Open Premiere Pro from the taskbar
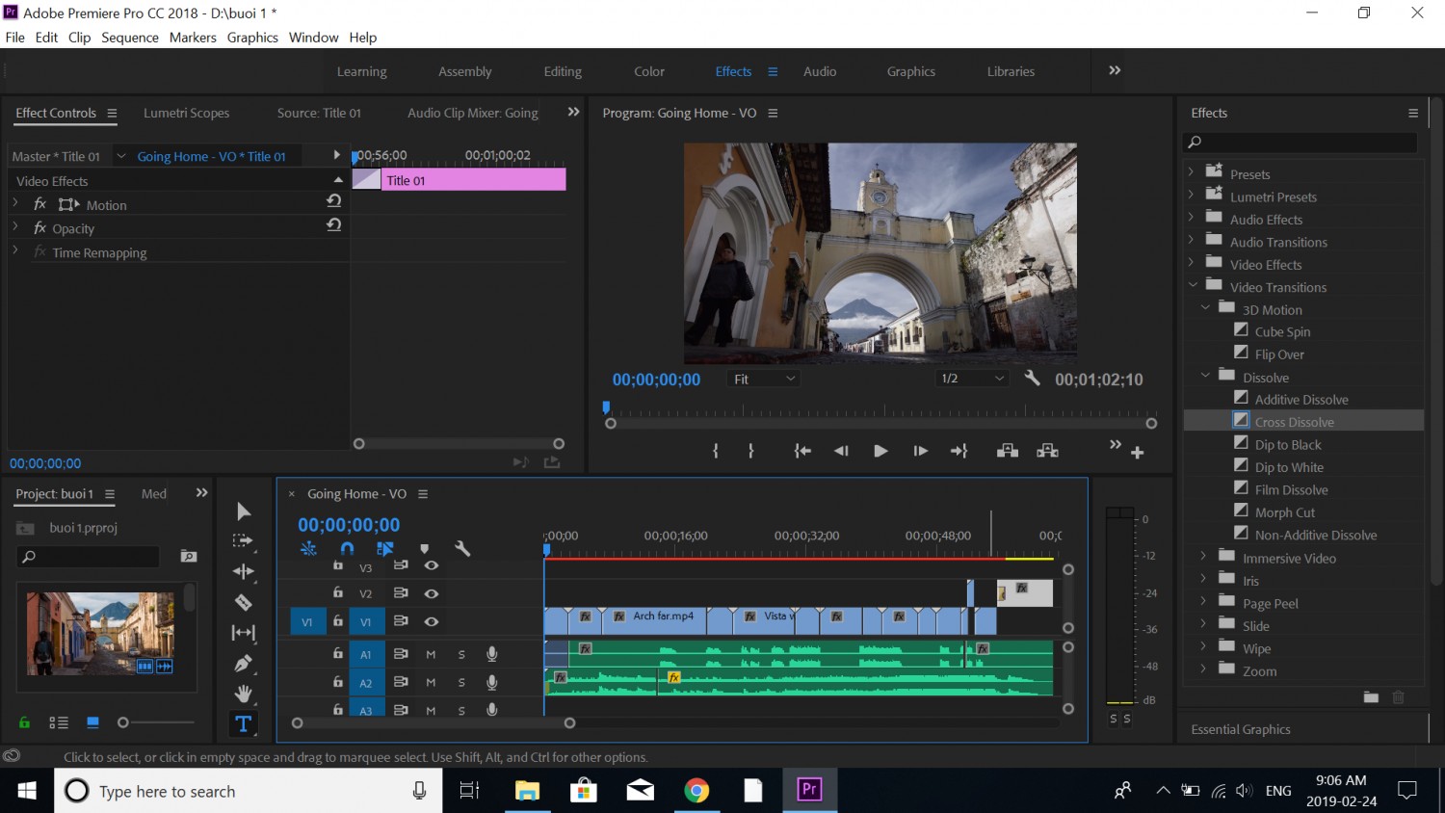1445x813 pixels. [809, 790]
